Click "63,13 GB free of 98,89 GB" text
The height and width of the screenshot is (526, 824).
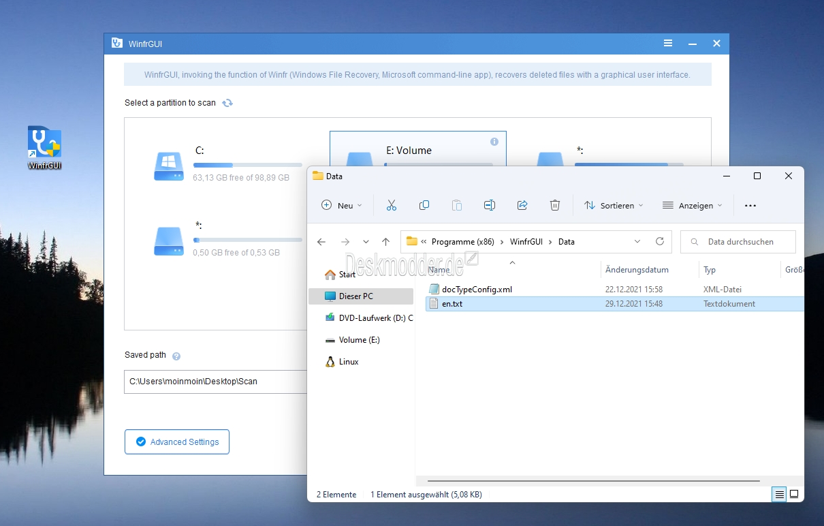(x=241, y=178)
